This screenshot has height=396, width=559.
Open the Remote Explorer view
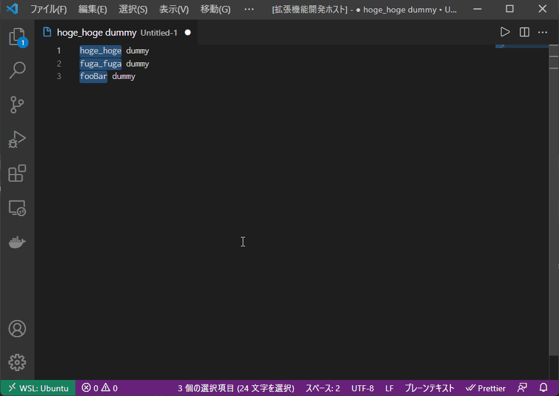(17, 208)
